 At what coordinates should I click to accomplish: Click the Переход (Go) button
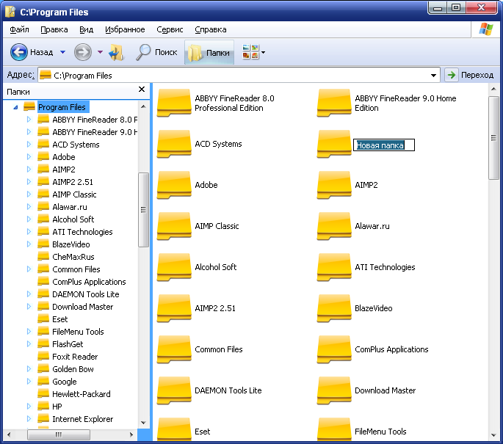tap(470, 75)
